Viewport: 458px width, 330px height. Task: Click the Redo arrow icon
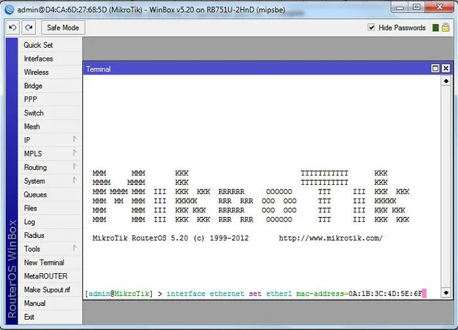click(29, 27)
